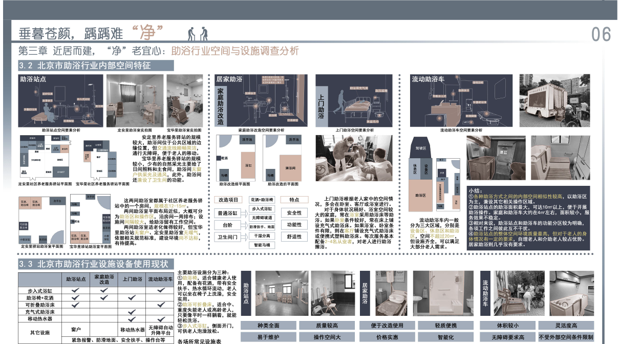Click 步入式浴缸 checkmark in 流动助浴车 column

coord(160,290)
